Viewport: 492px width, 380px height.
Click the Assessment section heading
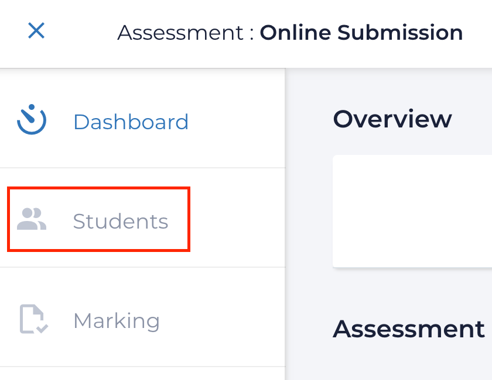click(409, 330)
